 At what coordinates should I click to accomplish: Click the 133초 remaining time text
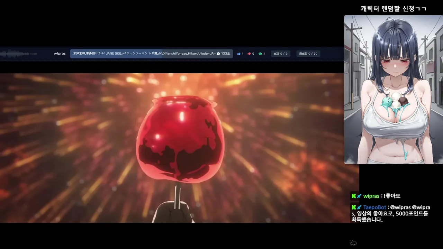pyautogui.click(x=226, y=54)
